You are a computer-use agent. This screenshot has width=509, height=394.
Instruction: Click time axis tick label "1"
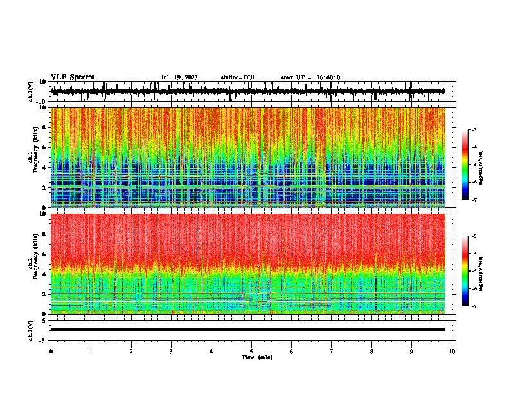(91, 352)
